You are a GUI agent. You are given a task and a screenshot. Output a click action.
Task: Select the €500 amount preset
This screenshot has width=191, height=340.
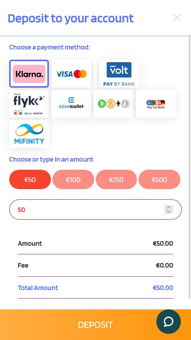click(x=159, y=179)
